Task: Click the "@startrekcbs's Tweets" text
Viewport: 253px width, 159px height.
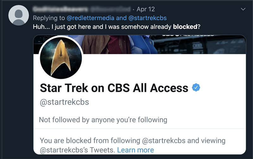Action: click(77, 150)
